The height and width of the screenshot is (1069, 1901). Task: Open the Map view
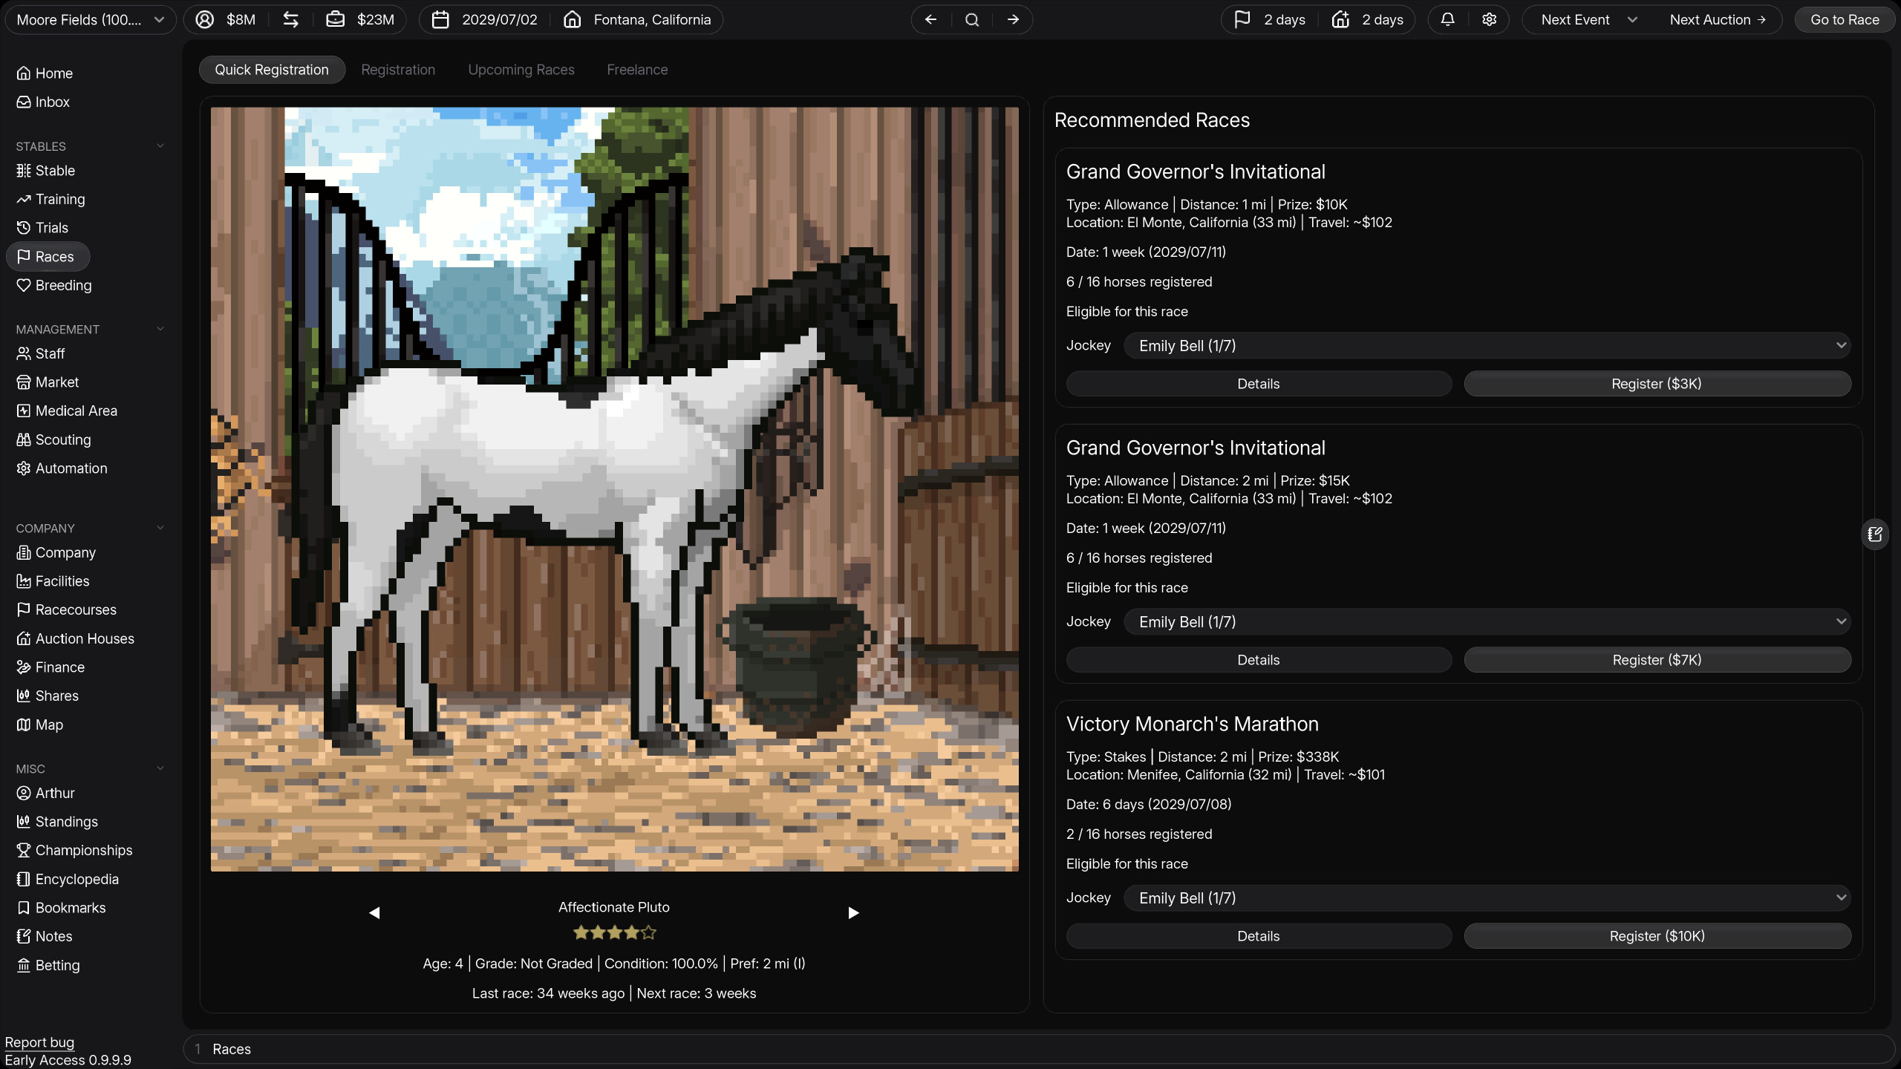coord(39,725)
